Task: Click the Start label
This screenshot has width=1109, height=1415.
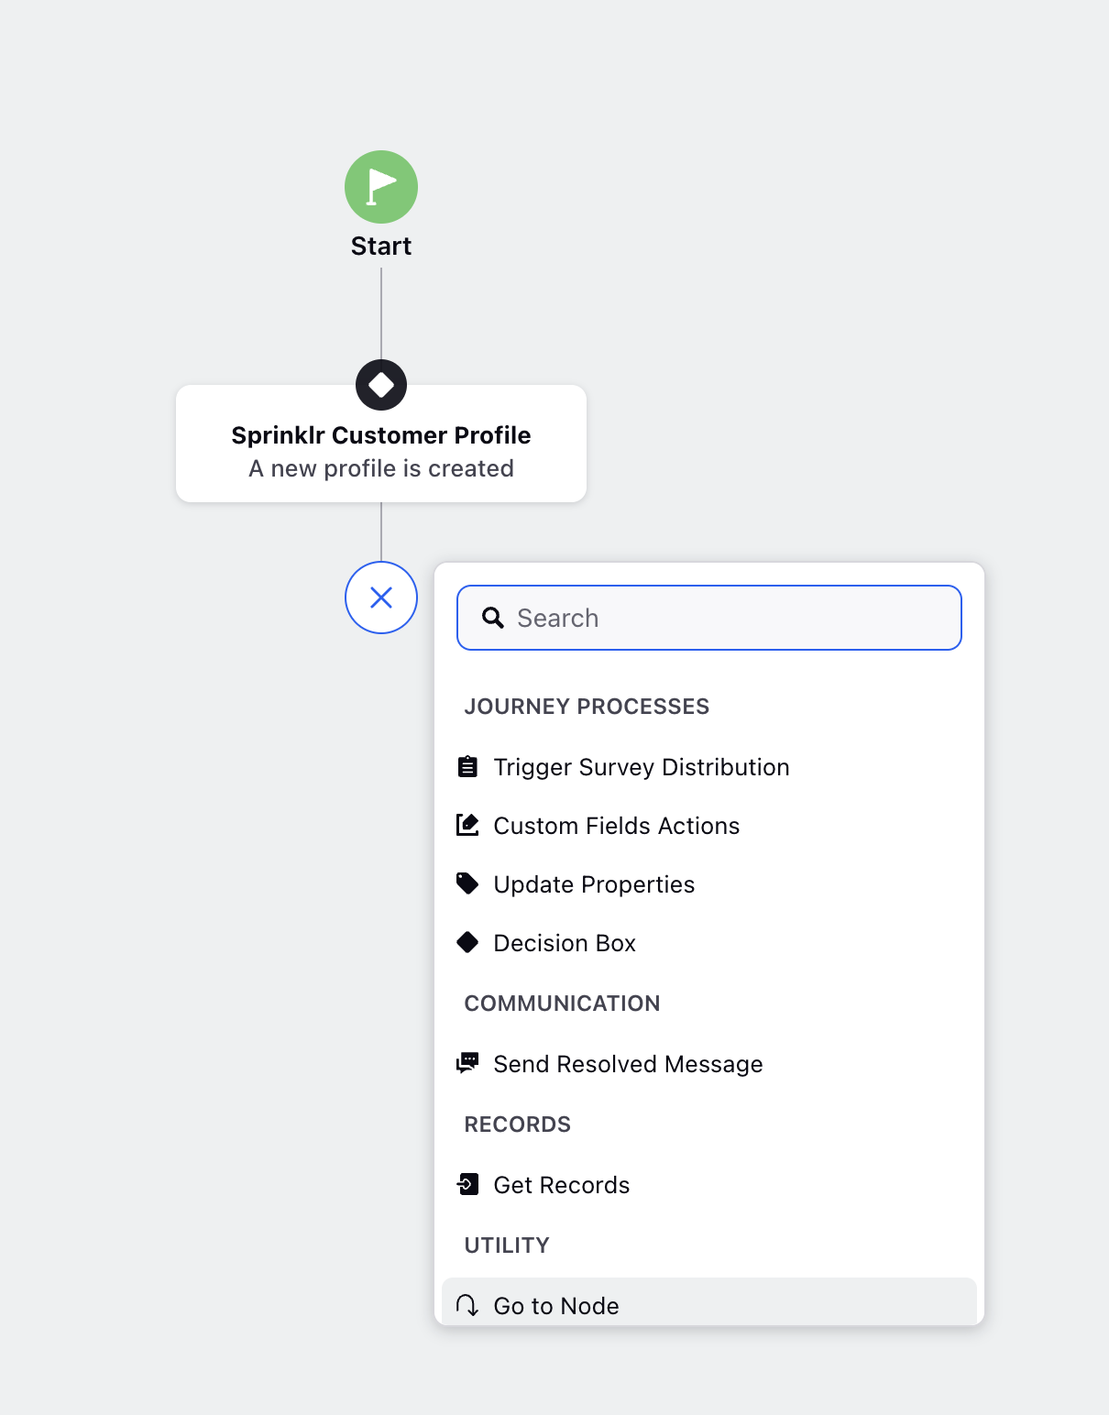Action: 381,246
